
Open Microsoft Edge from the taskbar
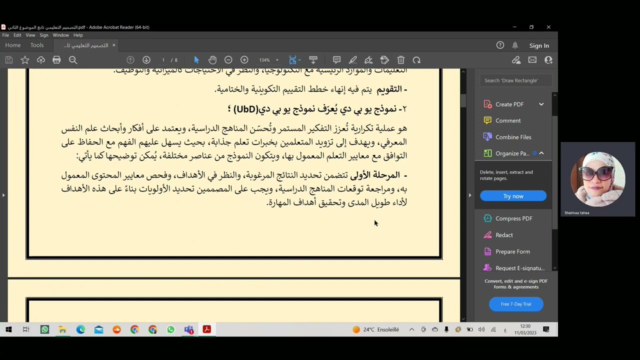coord(80,329)
